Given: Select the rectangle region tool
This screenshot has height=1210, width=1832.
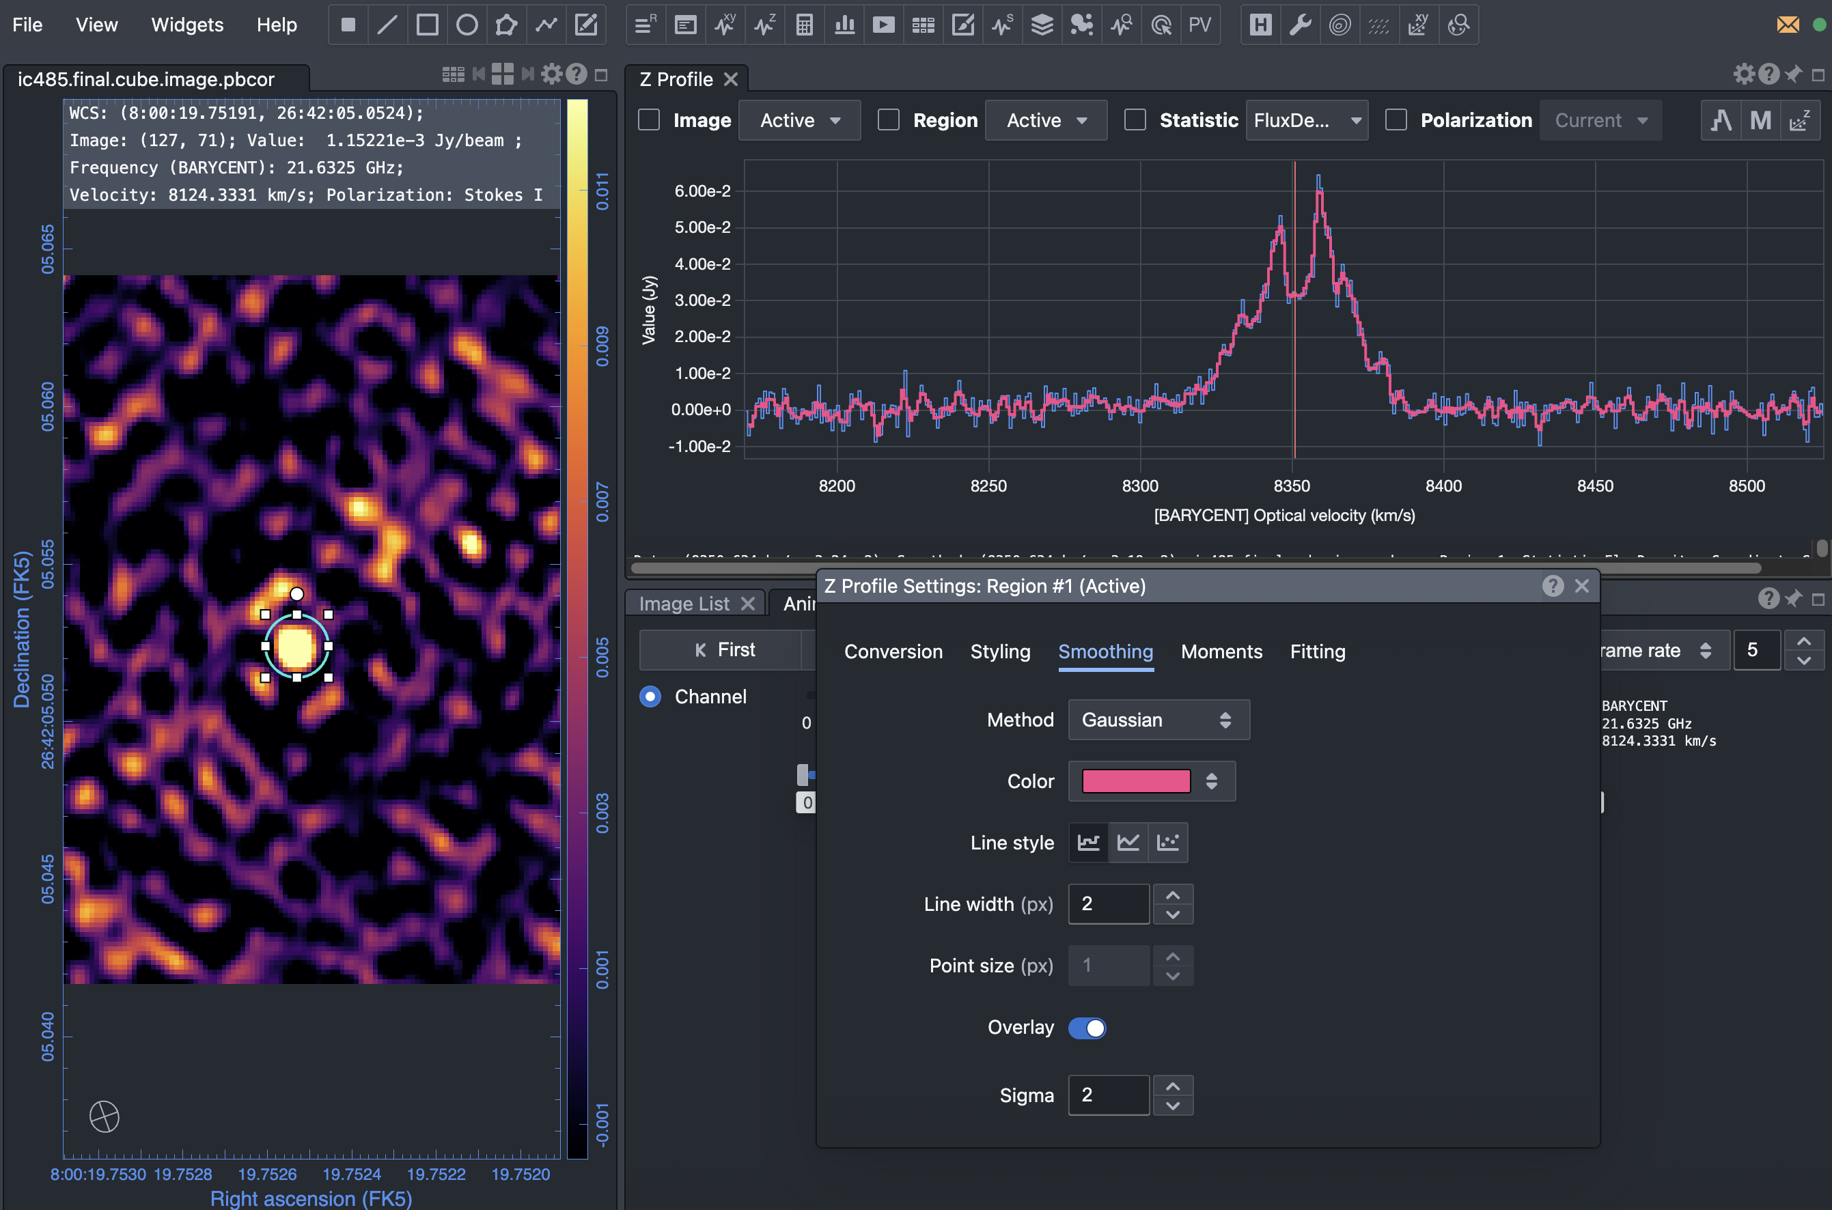Looking at the screenshot, I should pyautogui.click(x=427, y=25).
